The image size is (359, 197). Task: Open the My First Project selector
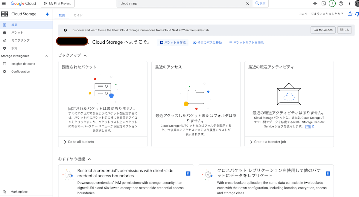[57, 4]
